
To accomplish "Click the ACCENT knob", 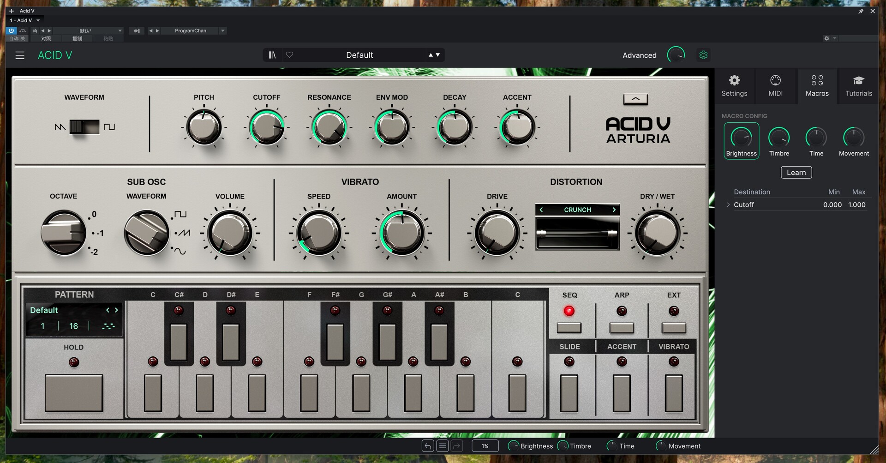I will coord(517,127).
